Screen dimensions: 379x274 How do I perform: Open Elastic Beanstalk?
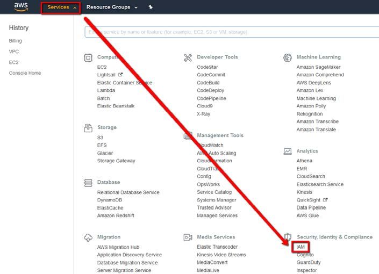[116, 106]
